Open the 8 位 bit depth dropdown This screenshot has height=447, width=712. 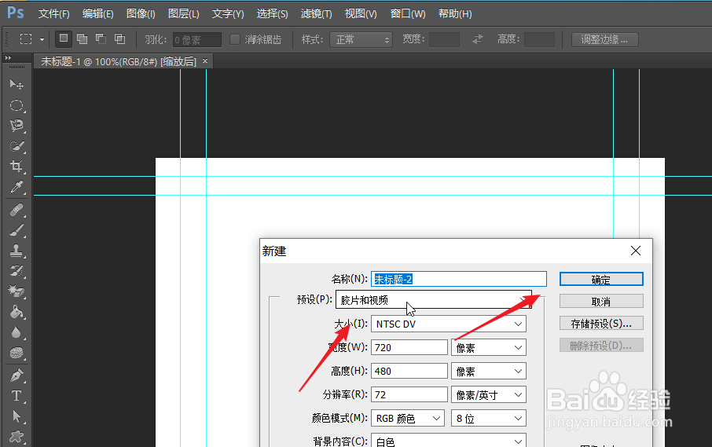click(x=489, y=419)
